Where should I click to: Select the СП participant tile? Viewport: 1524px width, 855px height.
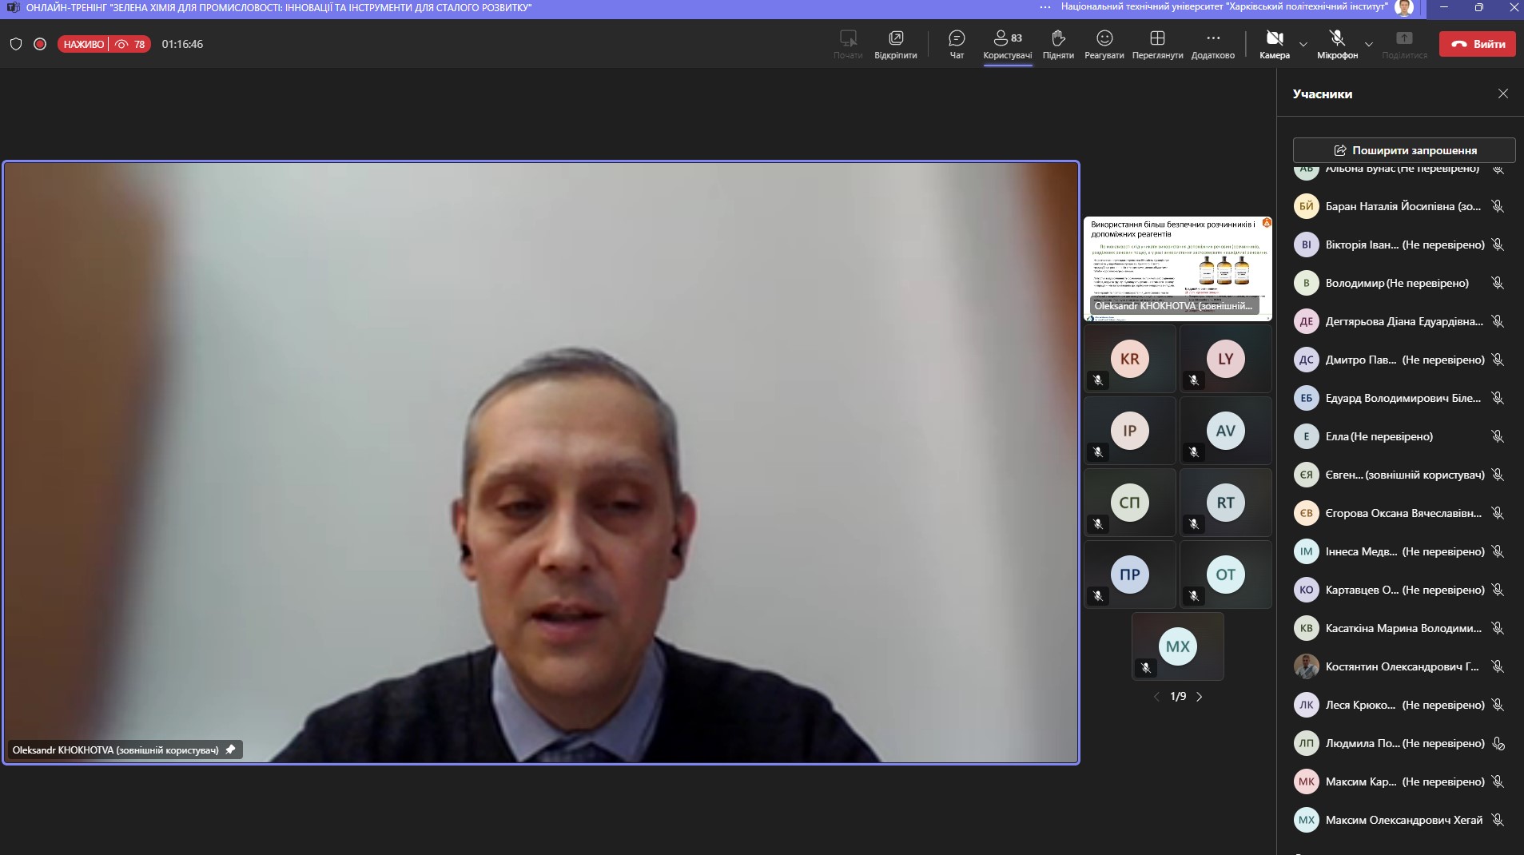pos(1130,503)
